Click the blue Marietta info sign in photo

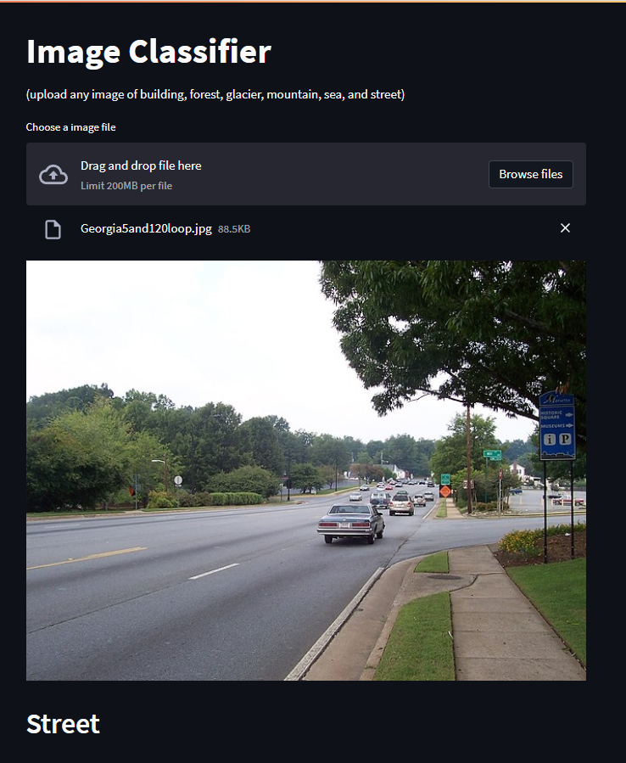coord(557,426)
